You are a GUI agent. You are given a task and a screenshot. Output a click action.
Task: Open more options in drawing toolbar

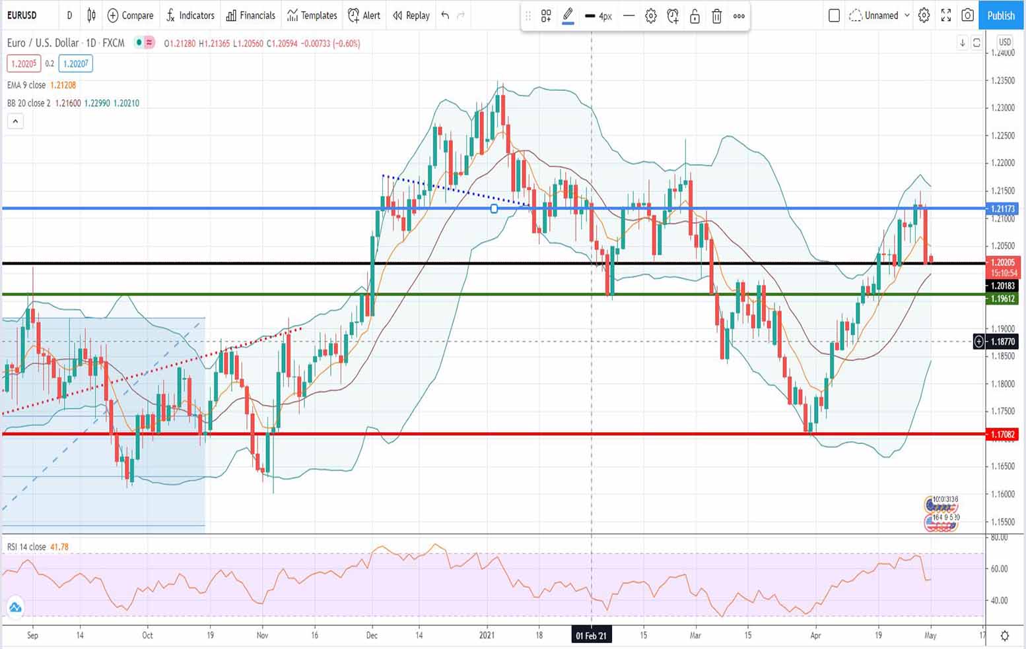tap(739, 16)
